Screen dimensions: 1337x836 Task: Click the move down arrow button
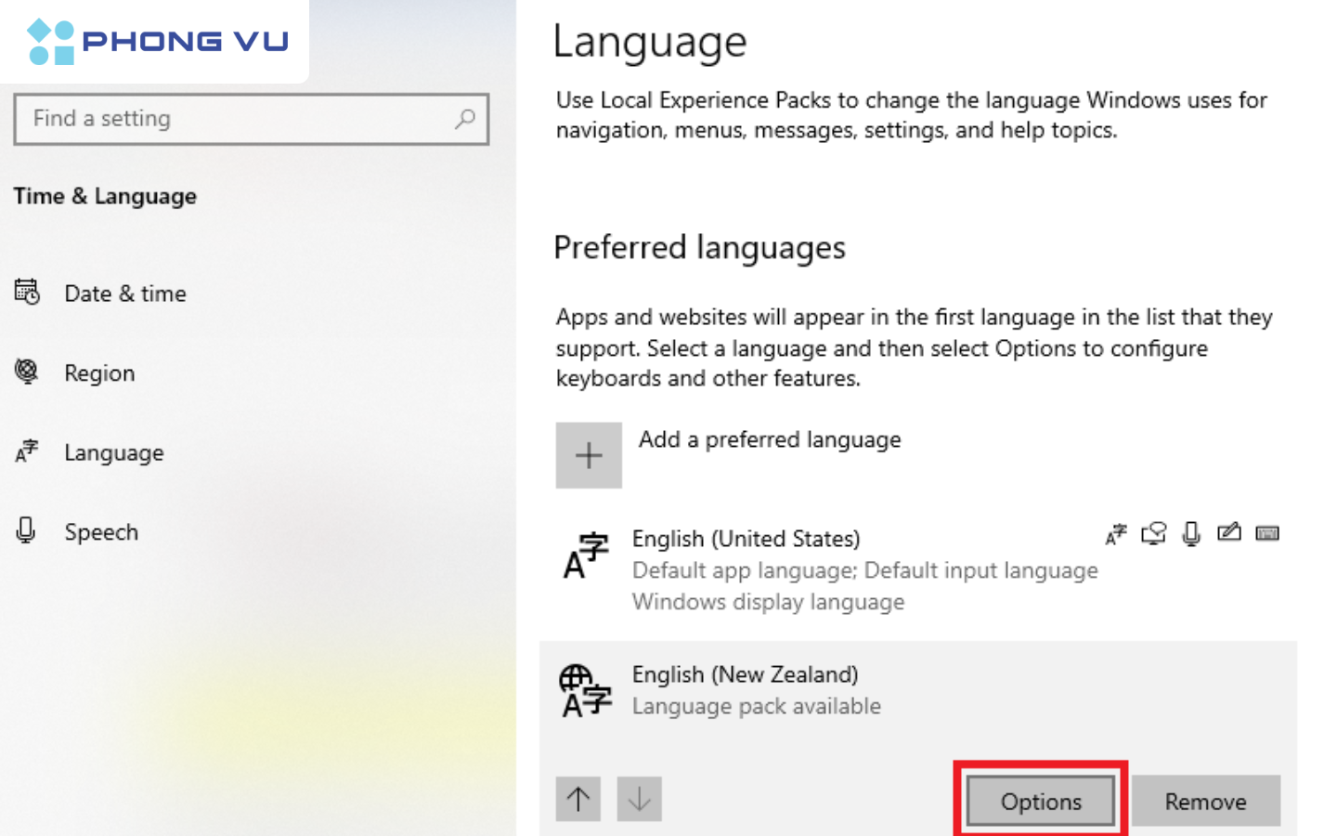tap(640, 799)
